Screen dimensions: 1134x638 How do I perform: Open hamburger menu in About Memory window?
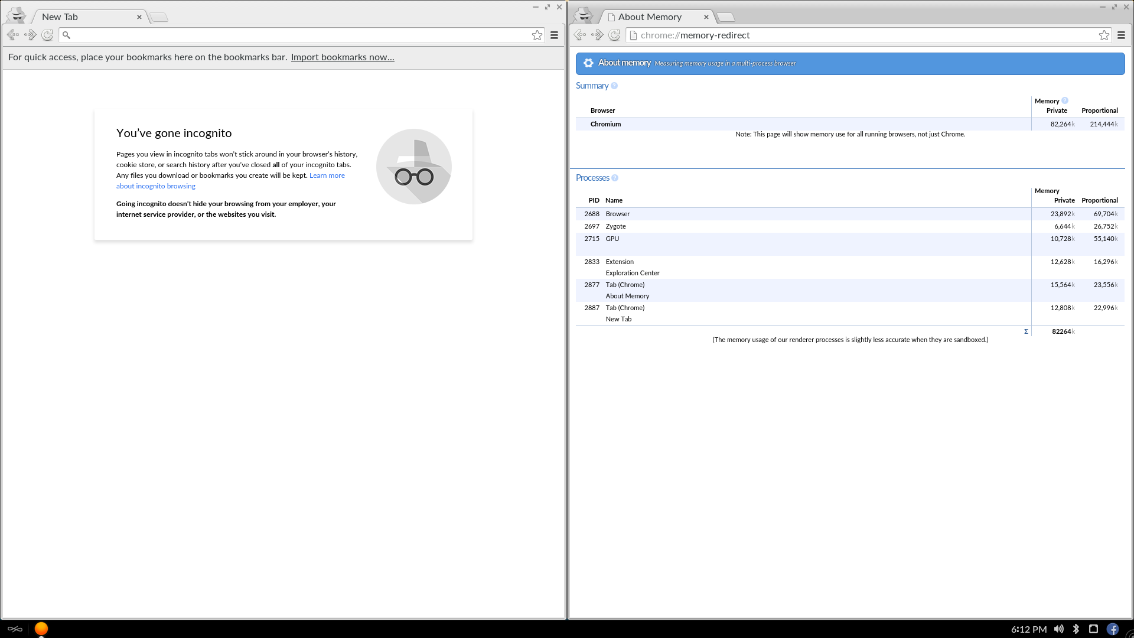click(x=1121, y=35)
